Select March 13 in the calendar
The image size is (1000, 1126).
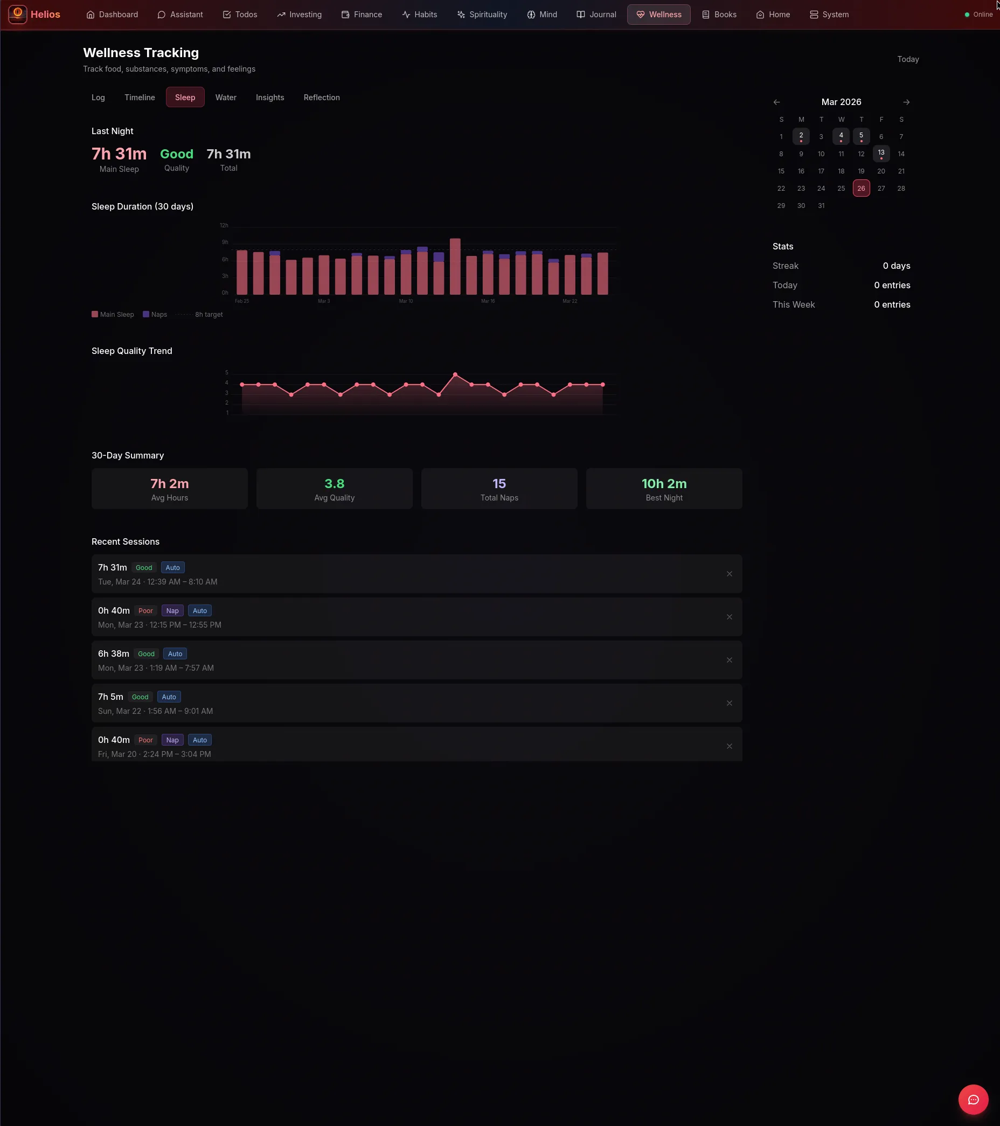click(881, 154)
